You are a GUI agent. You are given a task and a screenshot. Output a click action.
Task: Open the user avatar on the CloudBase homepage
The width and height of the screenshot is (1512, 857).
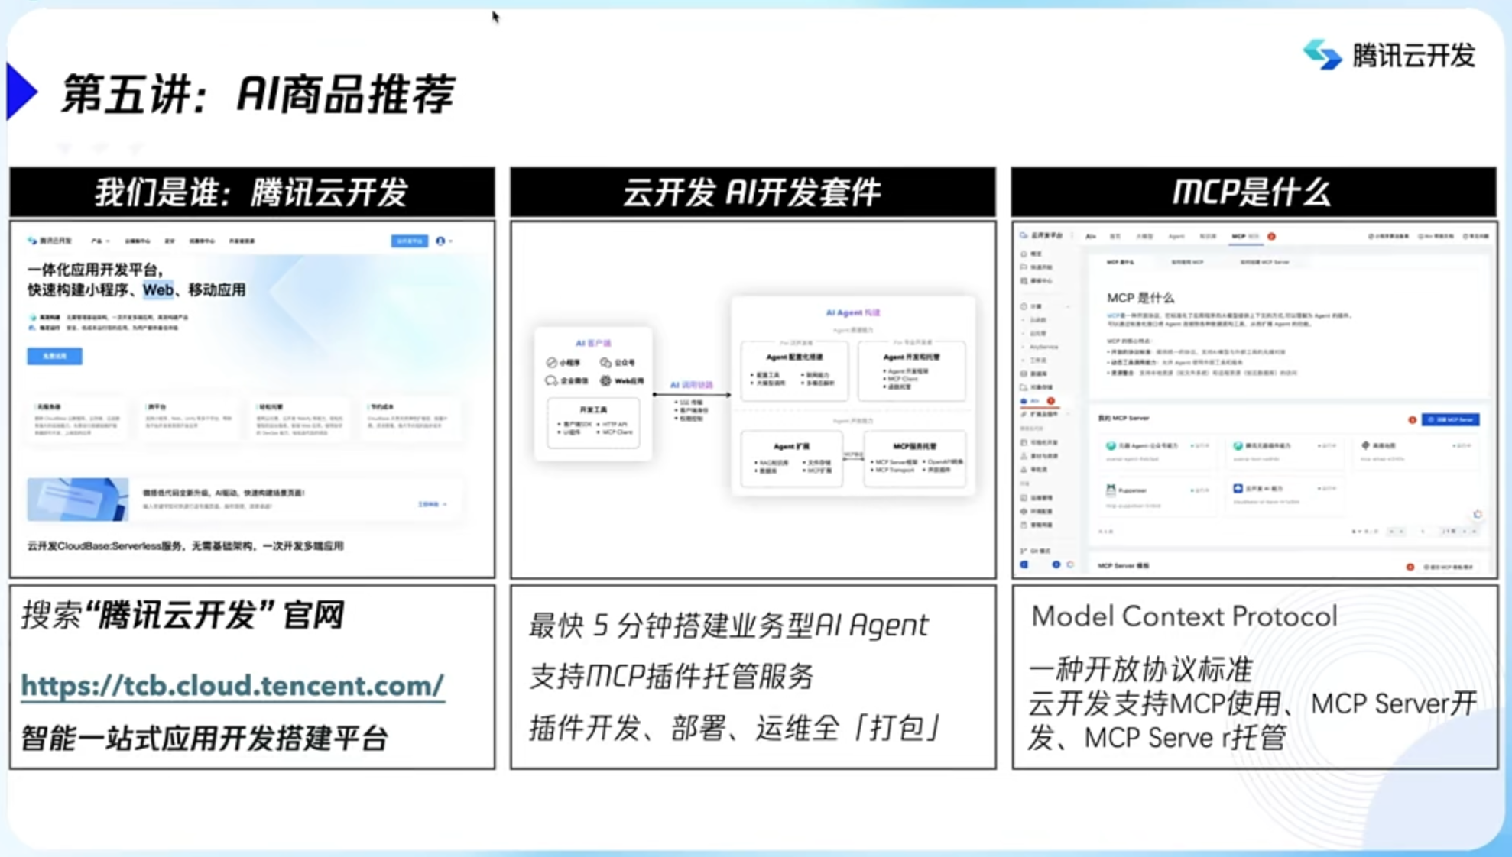pos(440,241)
